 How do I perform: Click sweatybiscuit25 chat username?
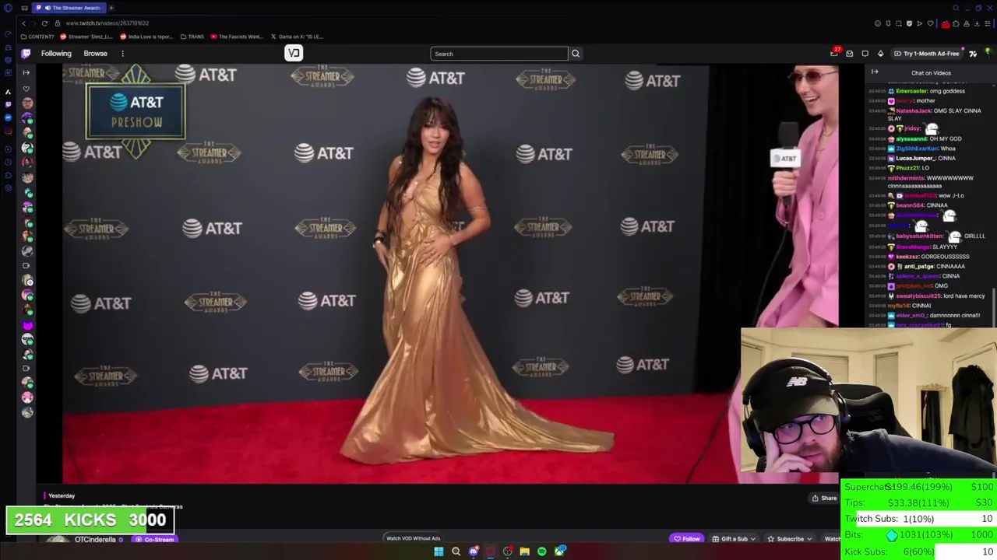point(918,296)
